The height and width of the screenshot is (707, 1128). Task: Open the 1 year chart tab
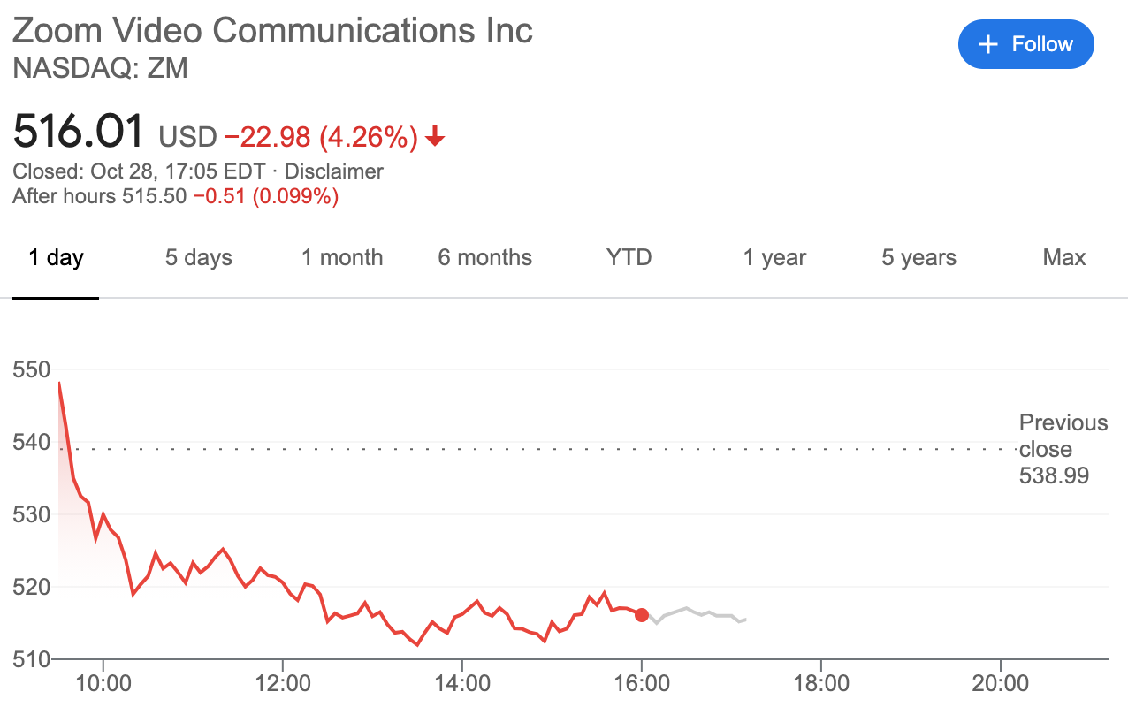774,257
